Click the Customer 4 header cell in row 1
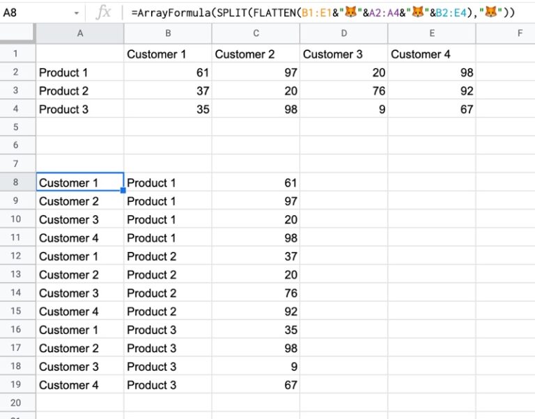The width and height of the screenshot is (535, 419). pyautogui.click(x=431, y=54)
